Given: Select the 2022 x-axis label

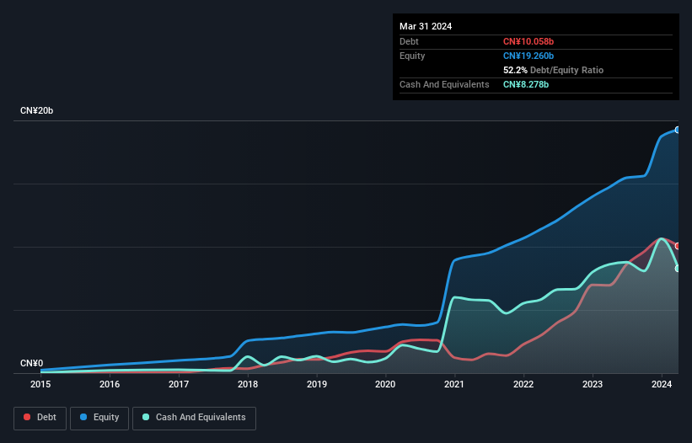Looking at the screenshot, I should pos(523,384).
